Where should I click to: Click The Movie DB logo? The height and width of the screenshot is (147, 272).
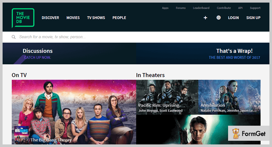tap(23, 18)
